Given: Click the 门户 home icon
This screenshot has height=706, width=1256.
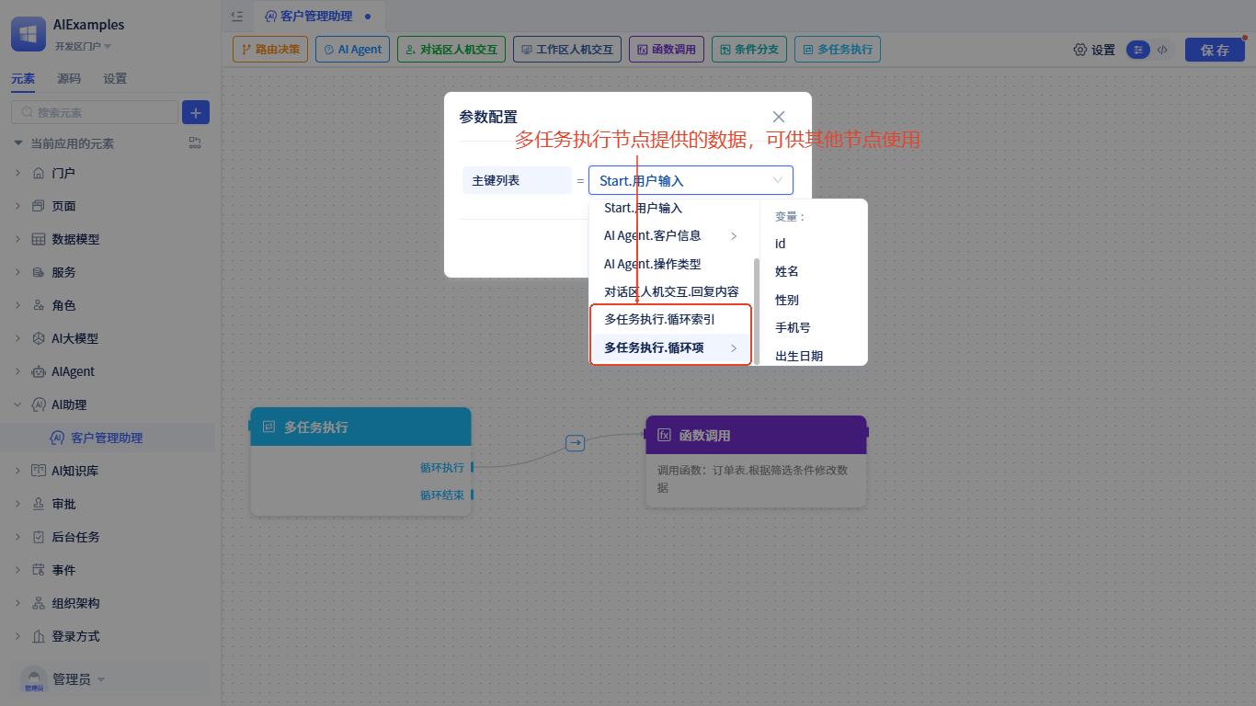Looking at the screenshot, I should (39, 173).
